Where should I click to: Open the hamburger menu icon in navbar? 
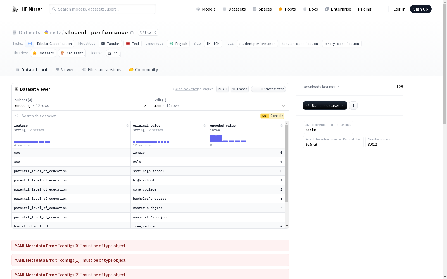point(381,9)
